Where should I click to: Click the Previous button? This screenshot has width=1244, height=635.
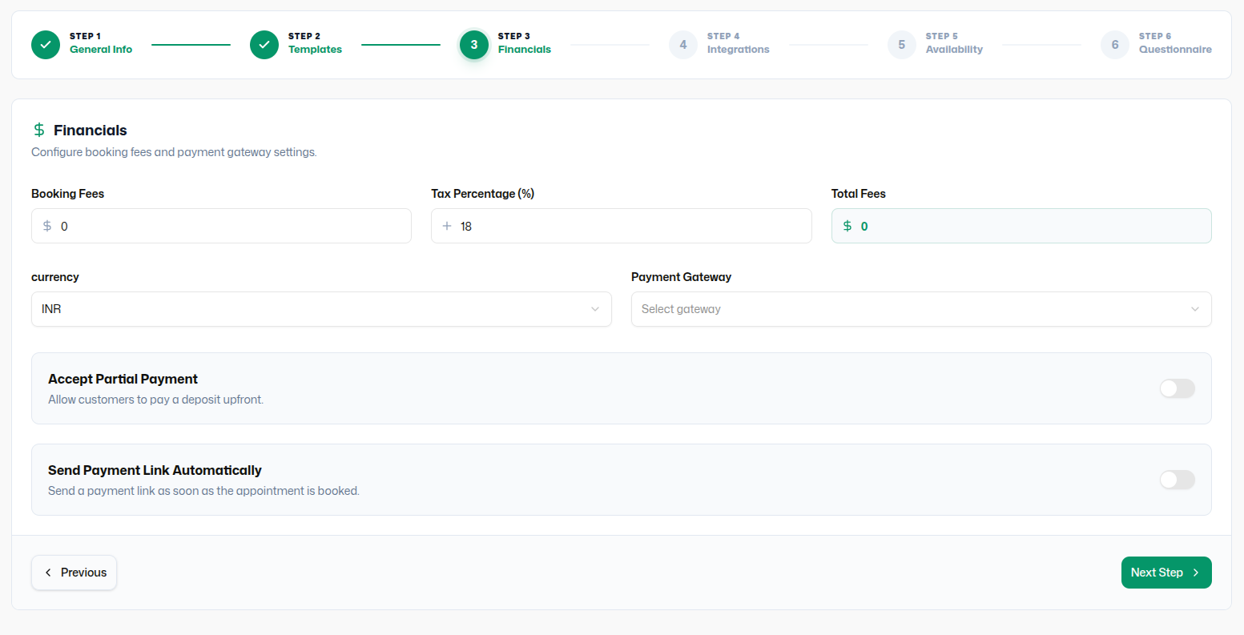coord(74,573)
